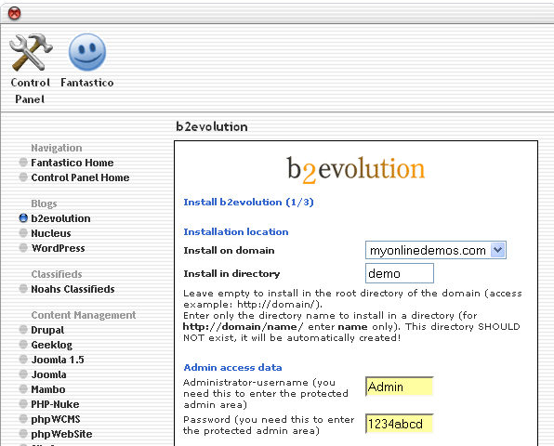Click the Install on domain label

tap(229, 250)
